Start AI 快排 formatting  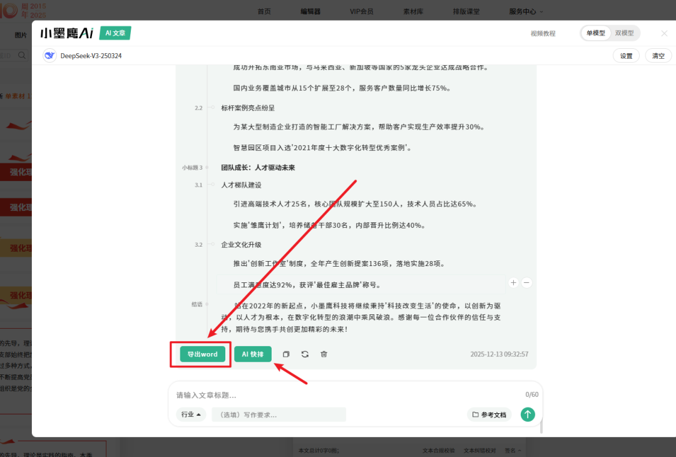pos(253,354)
